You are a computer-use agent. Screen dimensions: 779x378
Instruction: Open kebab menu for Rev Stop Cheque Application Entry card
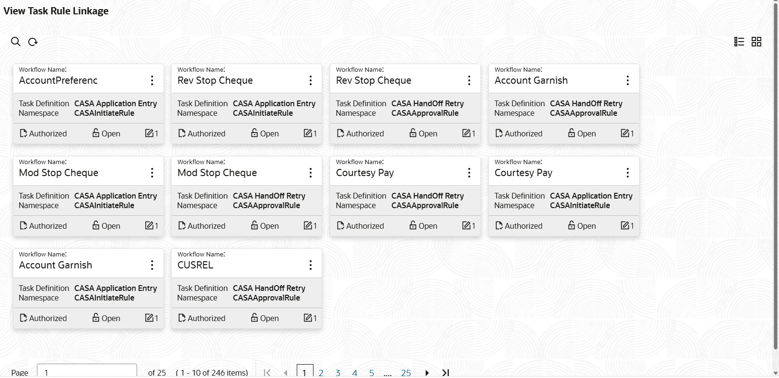click(x=311, y=80)
